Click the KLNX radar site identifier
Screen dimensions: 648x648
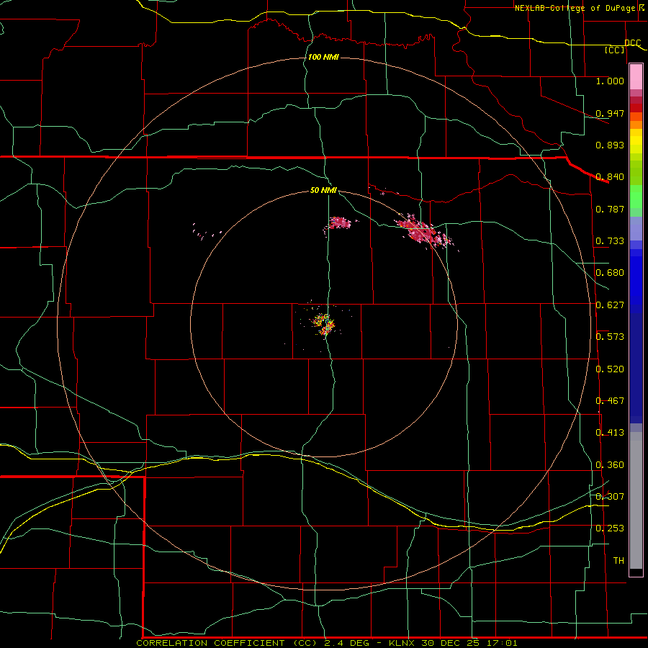[x=401, y=643]
